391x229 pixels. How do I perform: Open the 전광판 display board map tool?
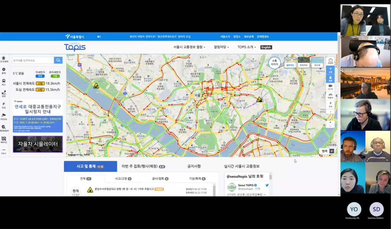(330, 61)
